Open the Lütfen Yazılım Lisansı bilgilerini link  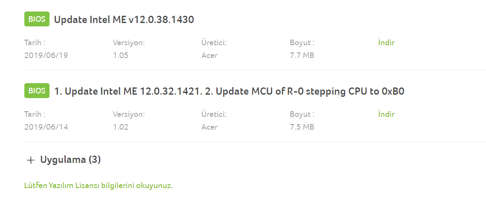click(99, 186)
